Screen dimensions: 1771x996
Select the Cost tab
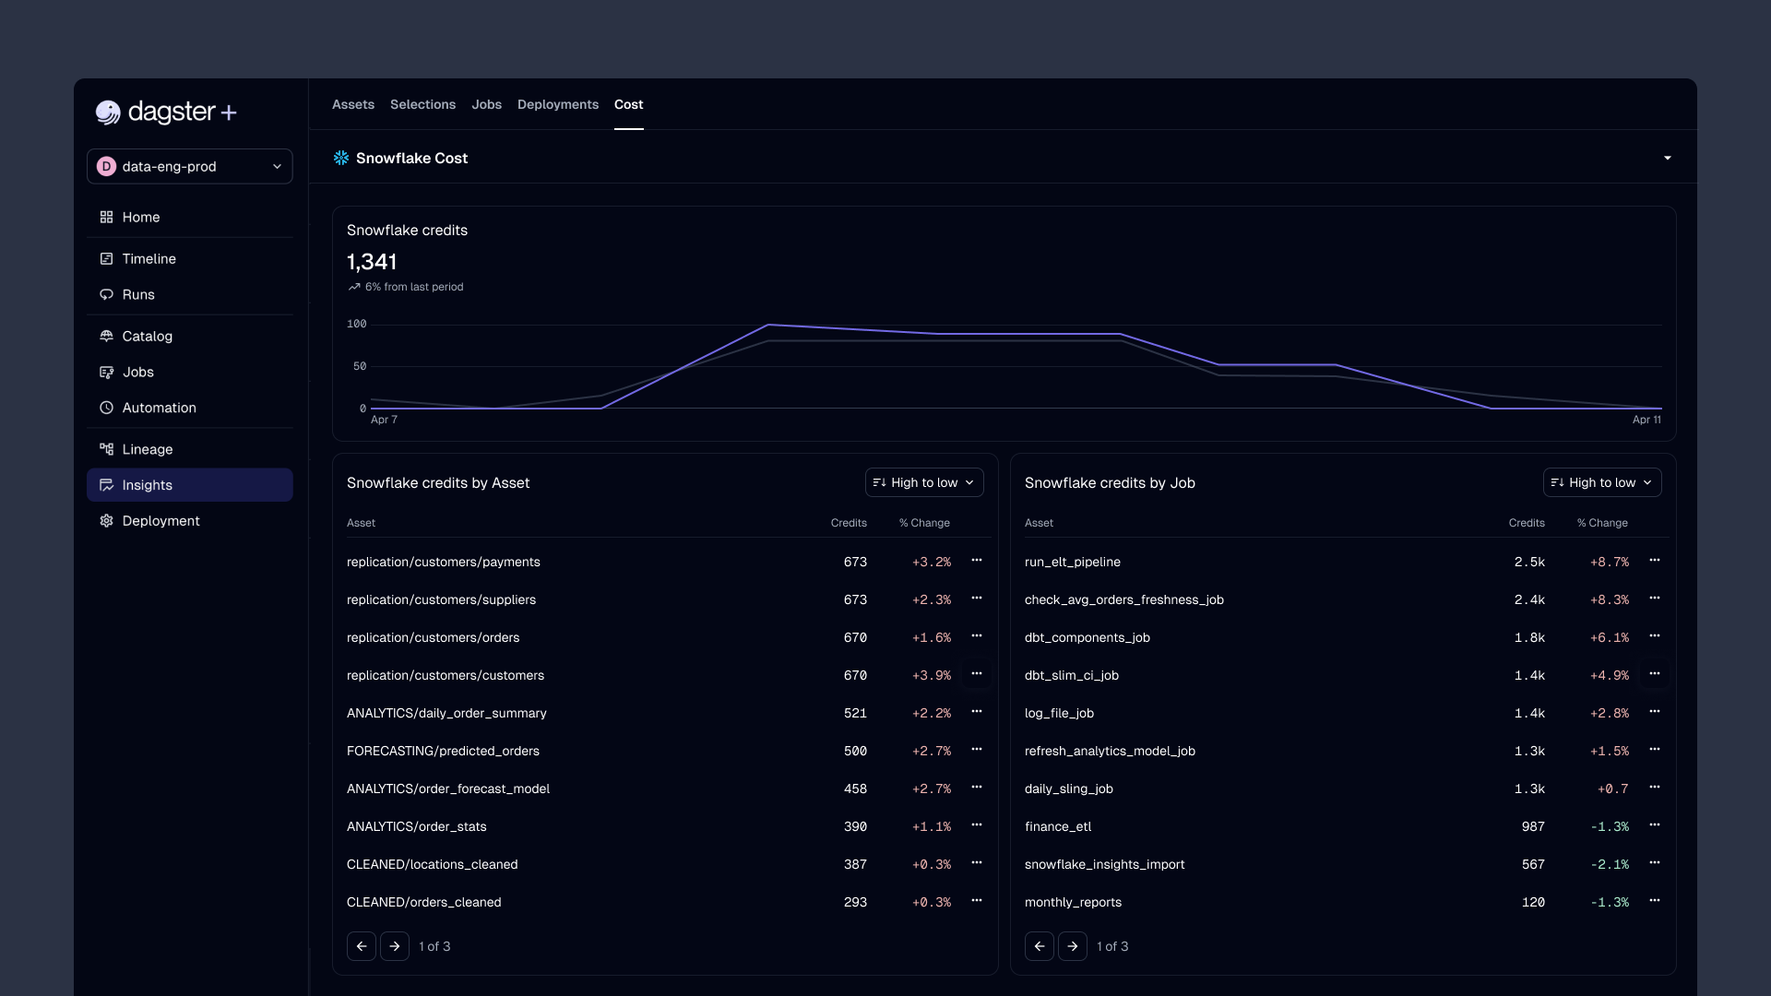click(629, 104)
